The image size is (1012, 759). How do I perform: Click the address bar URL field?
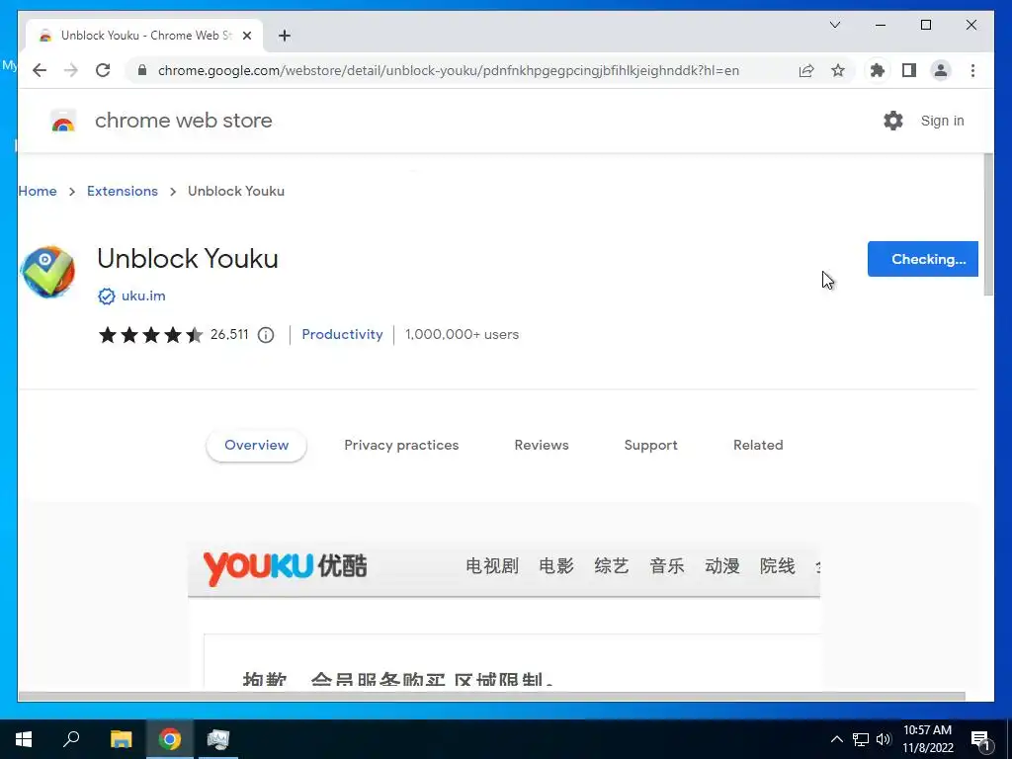click(x=448, y=70)
